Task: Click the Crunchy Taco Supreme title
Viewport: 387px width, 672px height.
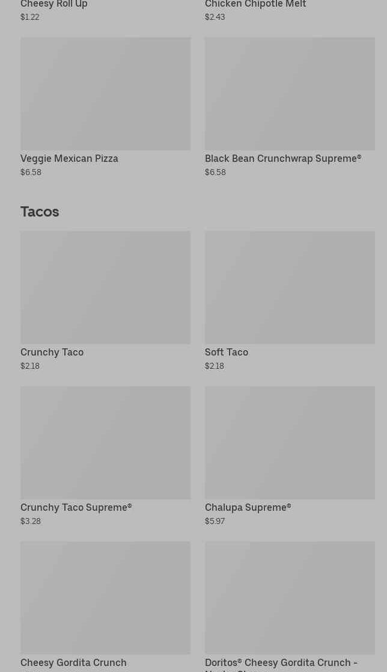Action: [x=76, y=508]
